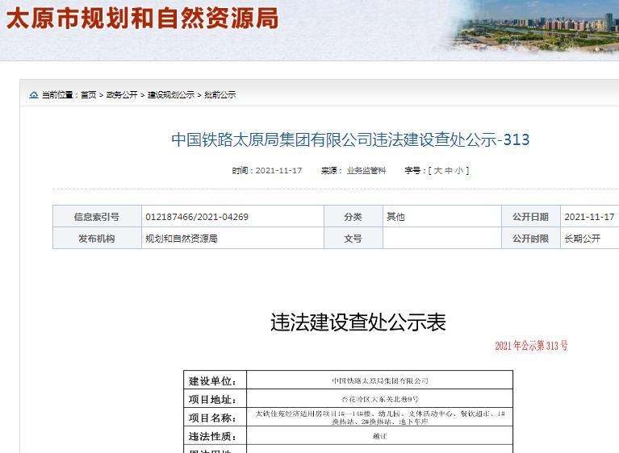The height and width of the screenshot is (453, 619).
Task: Go to 政务公开 breadcrumb link
Action: (x=122, y=94)
